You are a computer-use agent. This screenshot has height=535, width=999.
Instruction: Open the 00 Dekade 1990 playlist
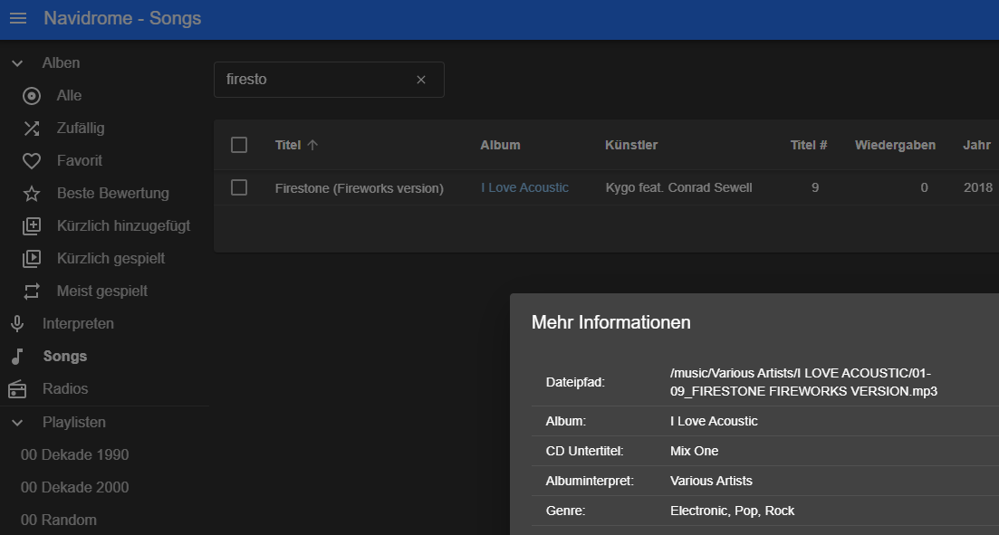click(77, 454)
